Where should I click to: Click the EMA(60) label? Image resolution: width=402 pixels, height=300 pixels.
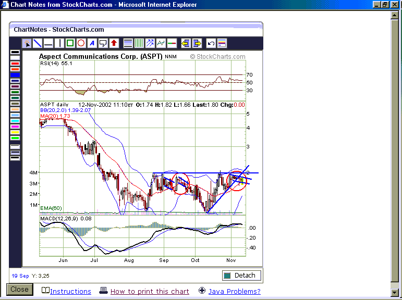(x=51, y=208)
